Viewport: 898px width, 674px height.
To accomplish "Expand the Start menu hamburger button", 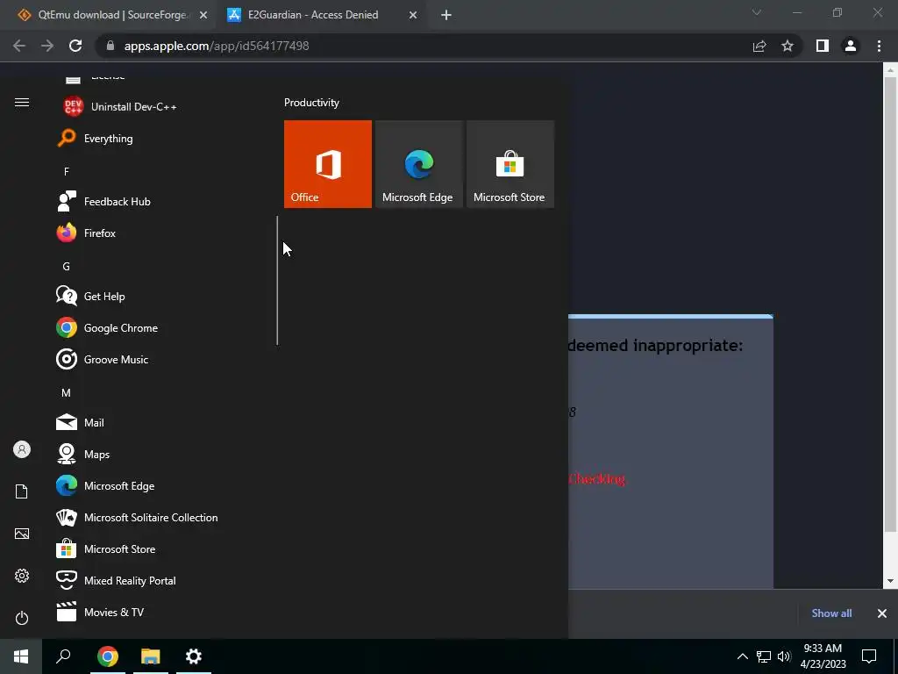I will click(22, 102).
